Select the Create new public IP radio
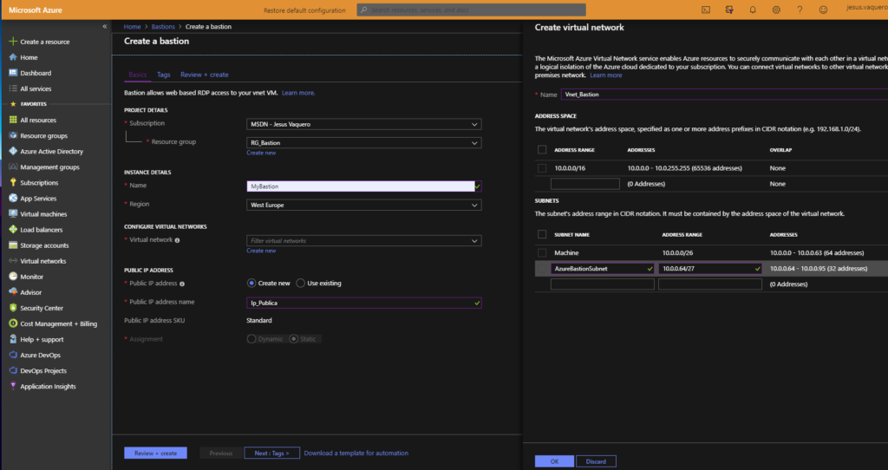 point(251,284)
